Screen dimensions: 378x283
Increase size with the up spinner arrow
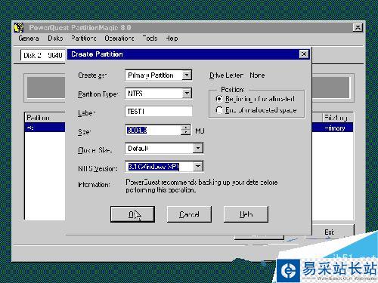tap(186, 128)
